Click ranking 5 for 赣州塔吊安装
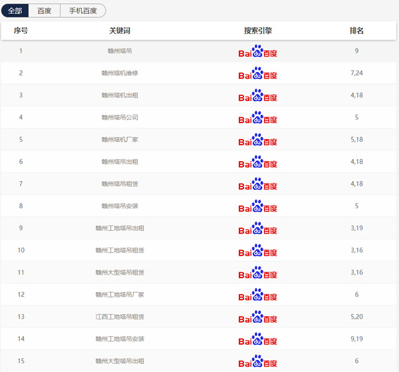The width and height of the screenshot is (399, 372). tap(356, 206)
